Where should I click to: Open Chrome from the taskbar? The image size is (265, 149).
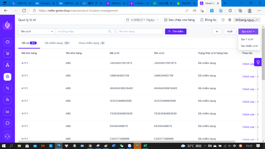[x=90, y=146]
